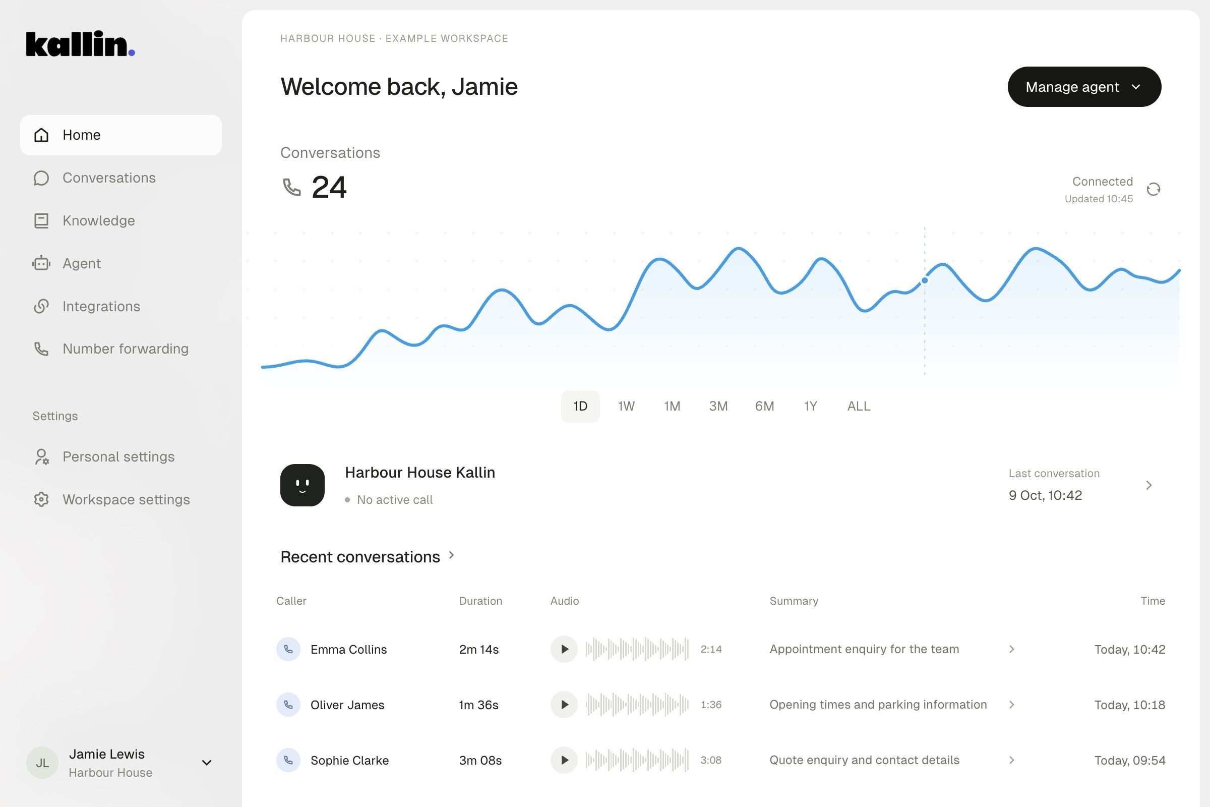Switch chart to 3M range

pyautogui.click(x=718, y=407)
